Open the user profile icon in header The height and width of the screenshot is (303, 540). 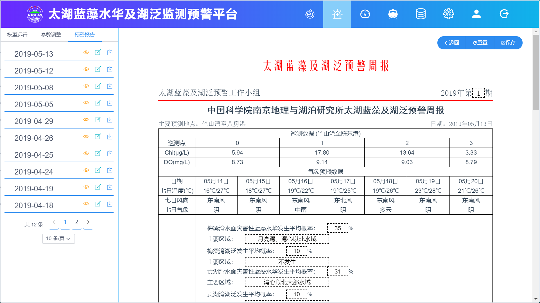476,14
